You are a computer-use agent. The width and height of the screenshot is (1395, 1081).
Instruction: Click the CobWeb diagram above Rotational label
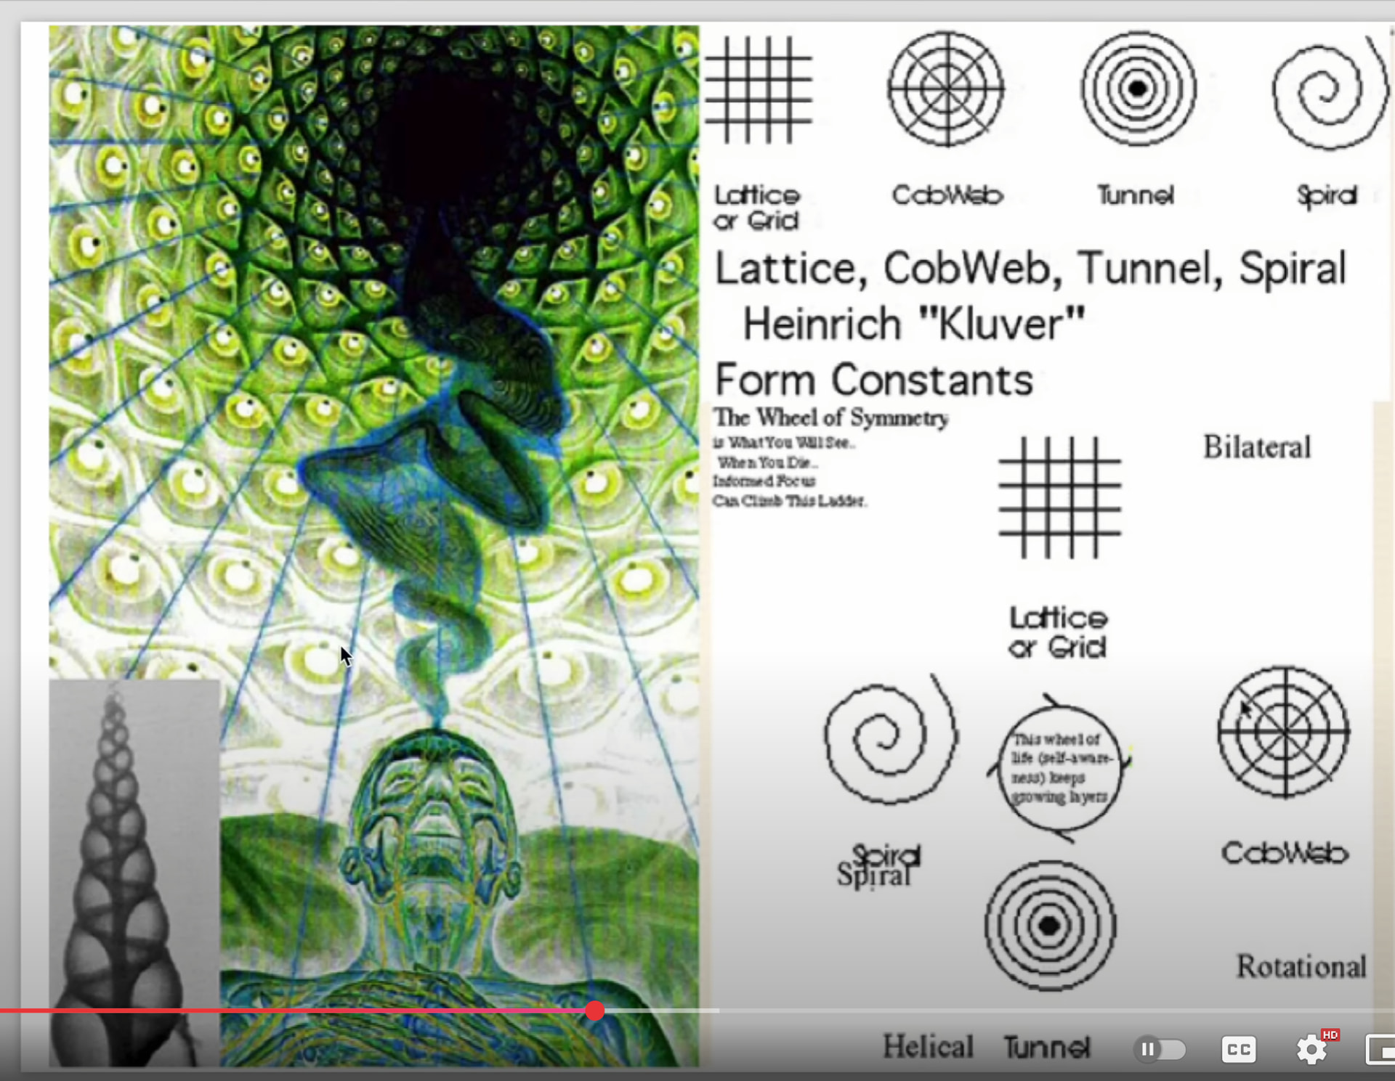pyautogui.click(x=1284, y=732)
